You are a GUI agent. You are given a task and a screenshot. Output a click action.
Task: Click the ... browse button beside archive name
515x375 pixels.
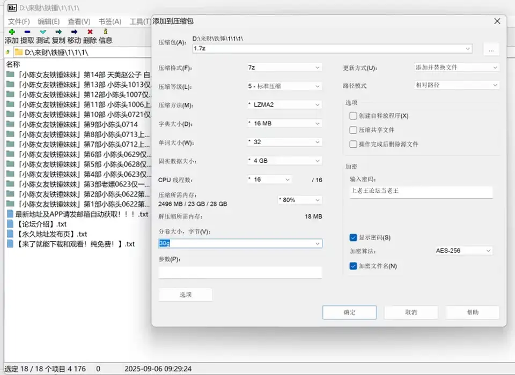coord(491,49)
